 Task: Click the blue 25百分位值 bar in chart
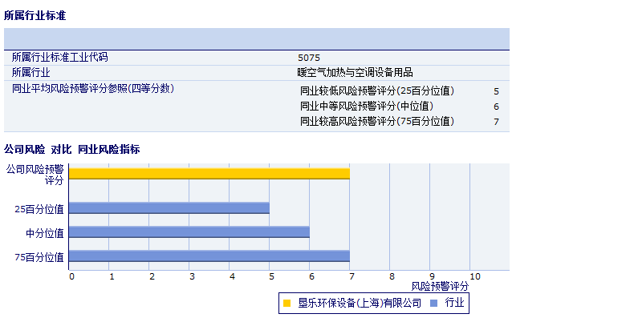(169, 208)
